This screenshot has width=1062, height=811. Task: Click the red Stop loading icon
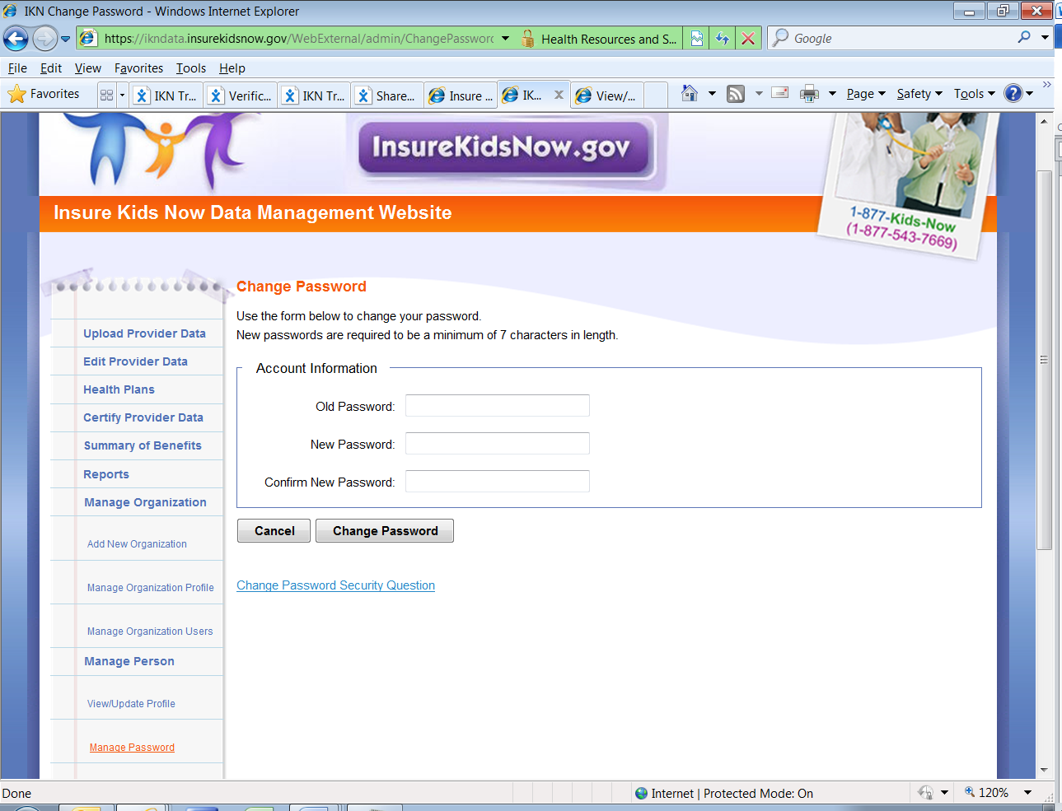click(748, 39)
